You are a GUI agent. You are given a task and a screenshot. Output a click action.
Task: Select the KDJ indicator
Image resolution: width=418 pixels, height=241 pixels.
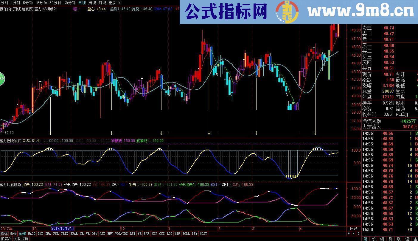(x=154, y=234)
